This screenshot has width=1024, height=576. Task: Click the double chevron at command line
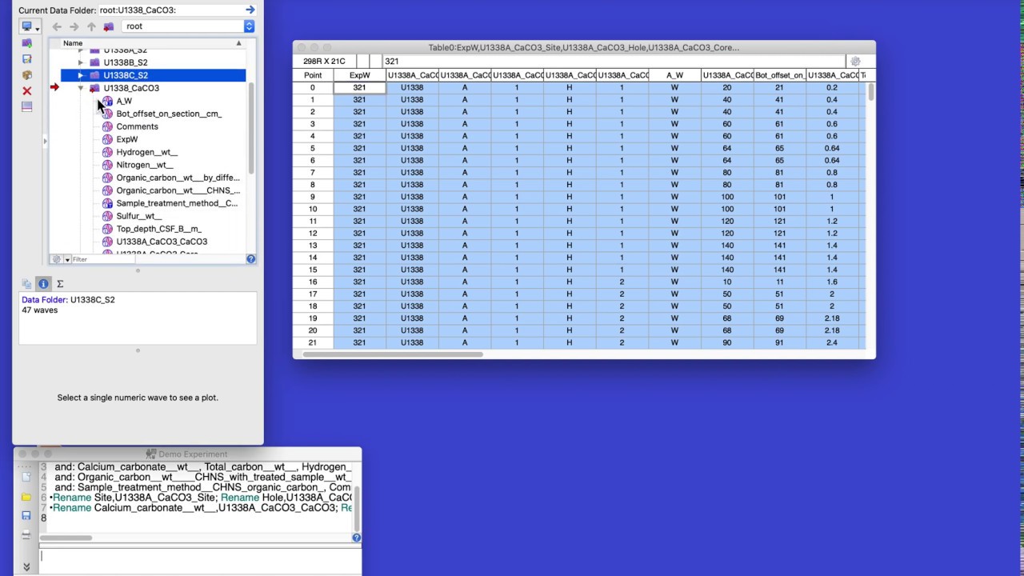26,566
